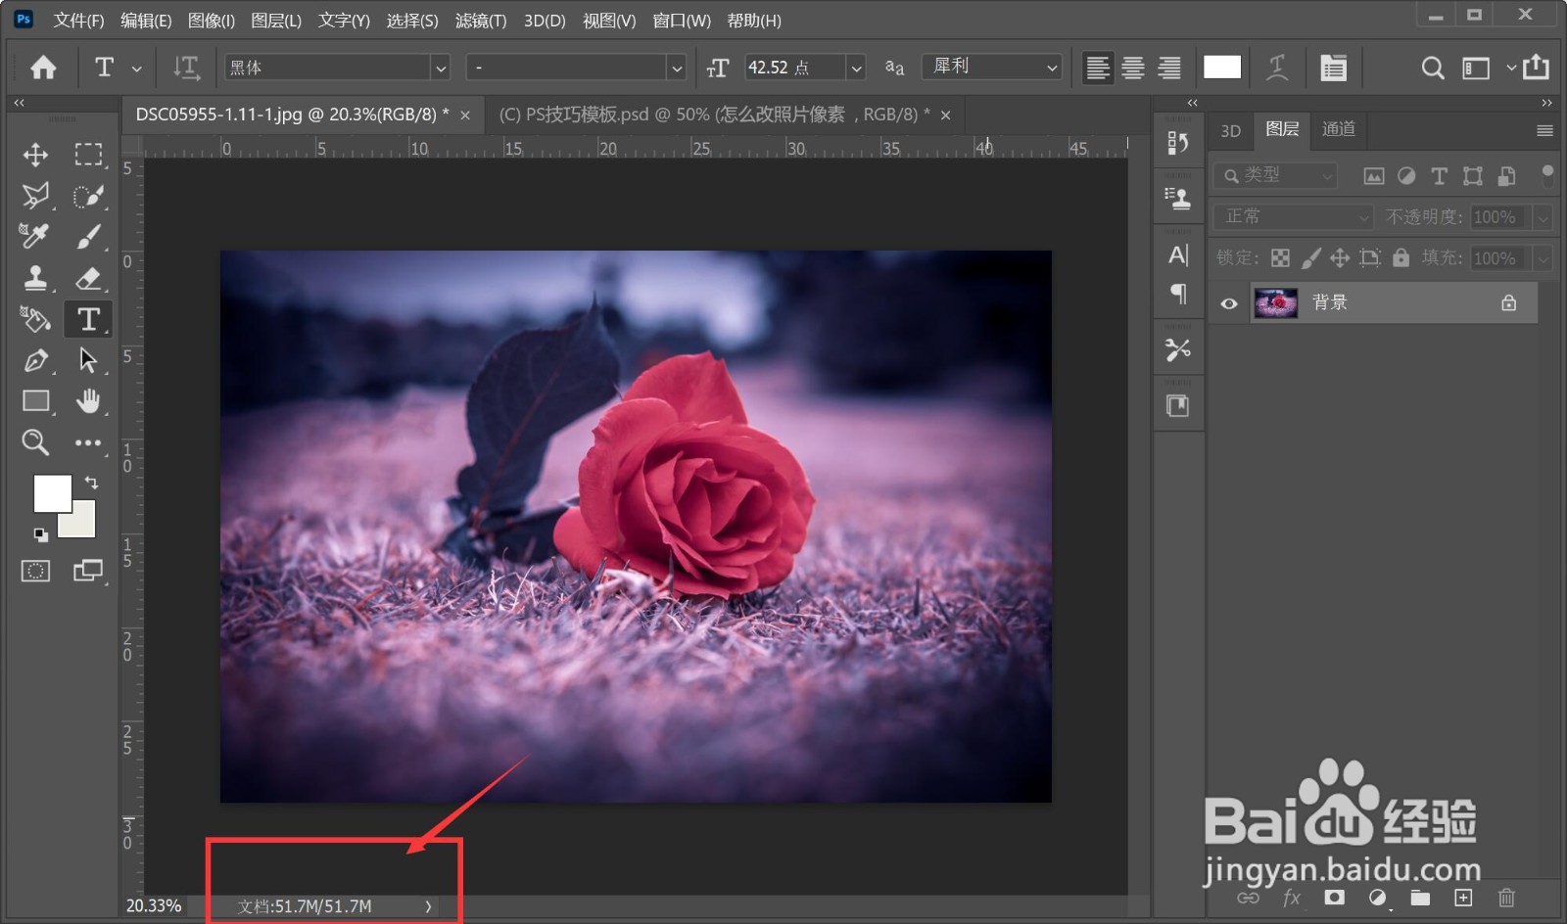The image size is (1567, 924).
Task: Create a new layer group folder
Action: point(1420,898)
